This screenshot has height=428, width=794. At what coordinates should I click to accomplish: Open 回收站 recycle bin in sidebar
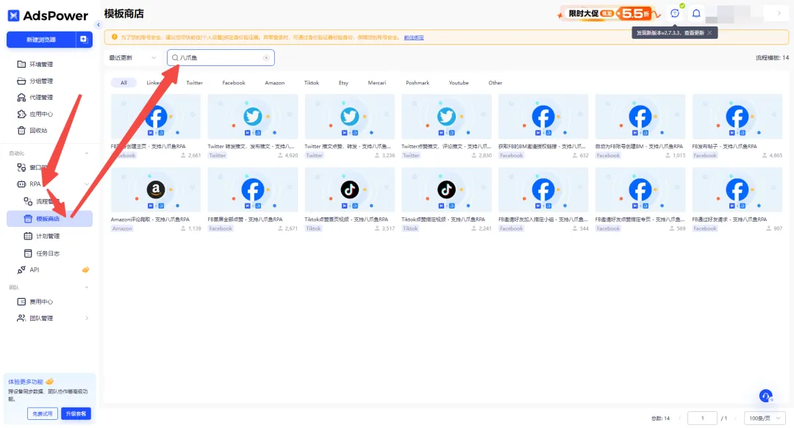(x=38, y=130)
